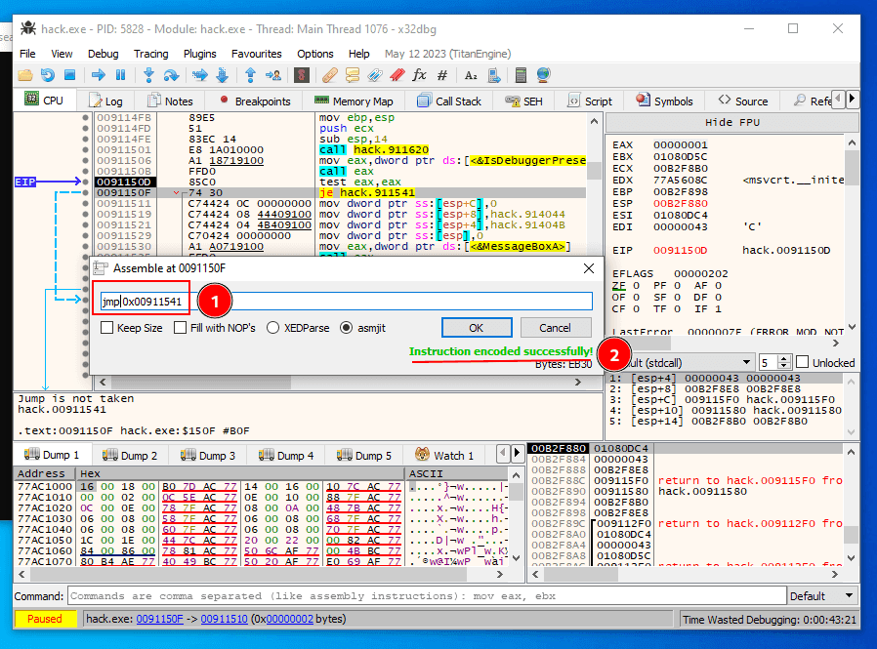Toggle the Unlocked checkbox dropdown area

coord(803,361)
